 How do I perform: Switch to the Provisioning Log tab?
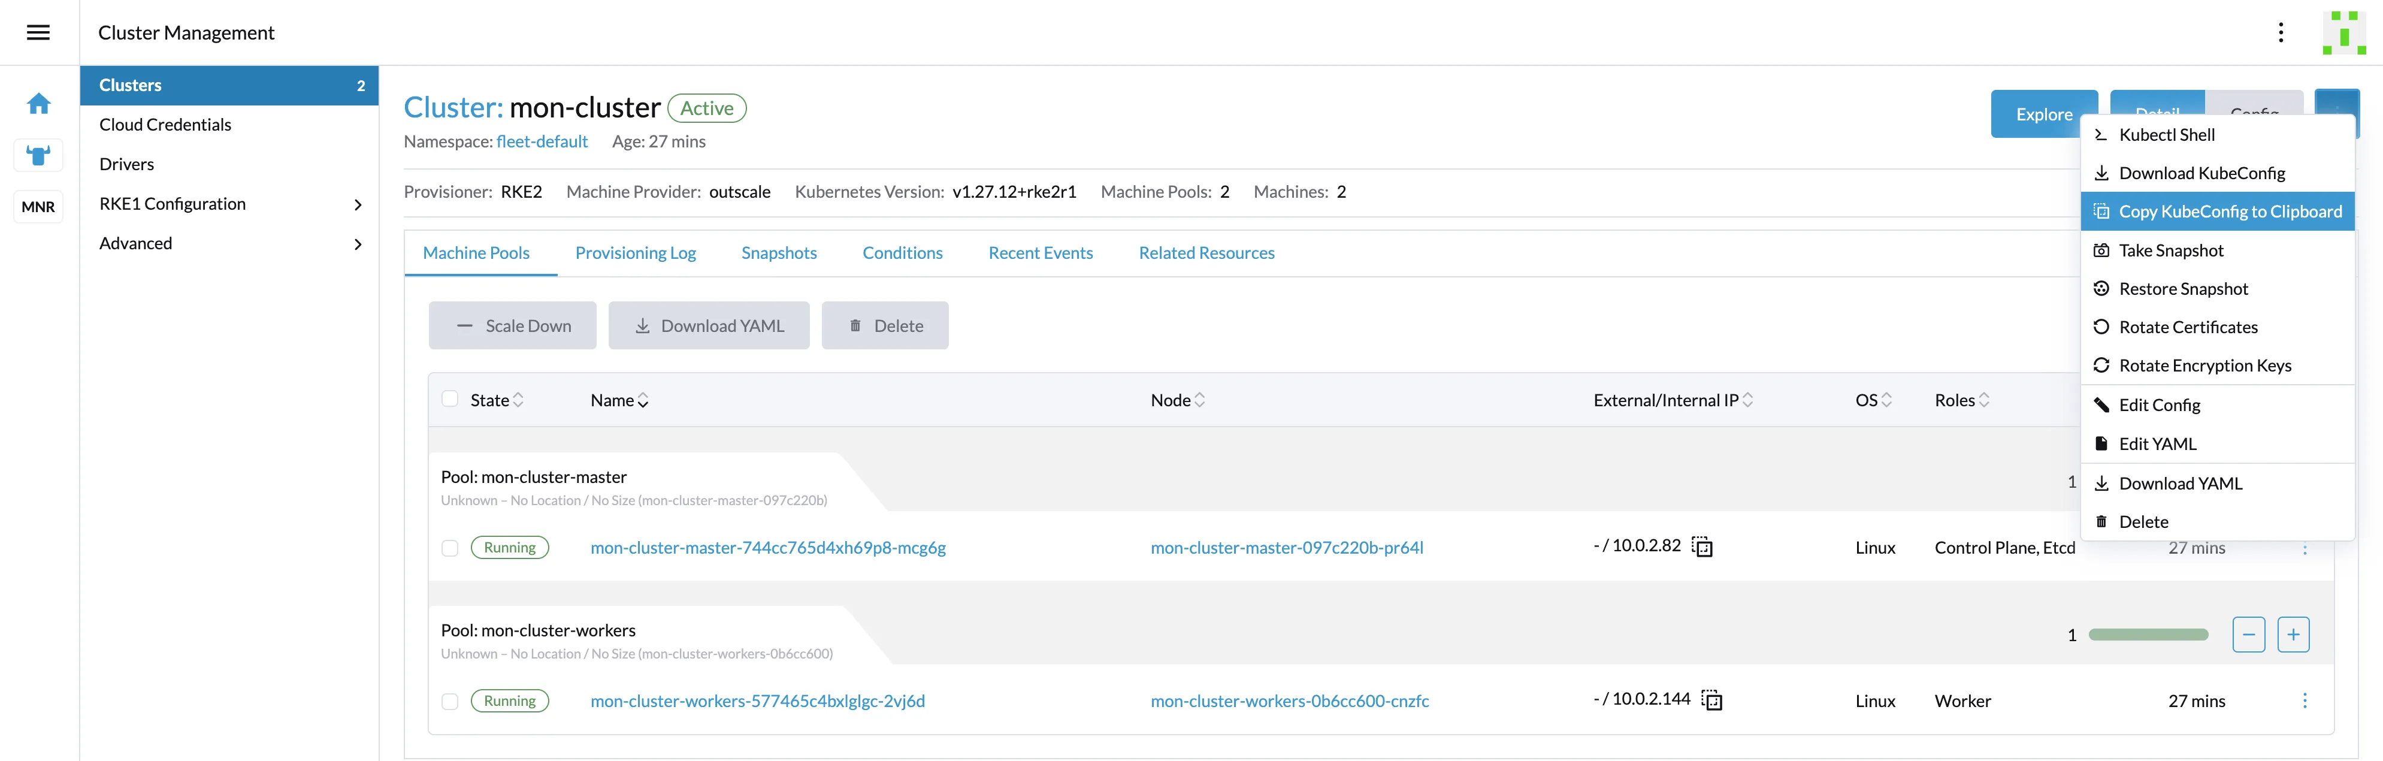pyautogui.click(x=634, y=253)
